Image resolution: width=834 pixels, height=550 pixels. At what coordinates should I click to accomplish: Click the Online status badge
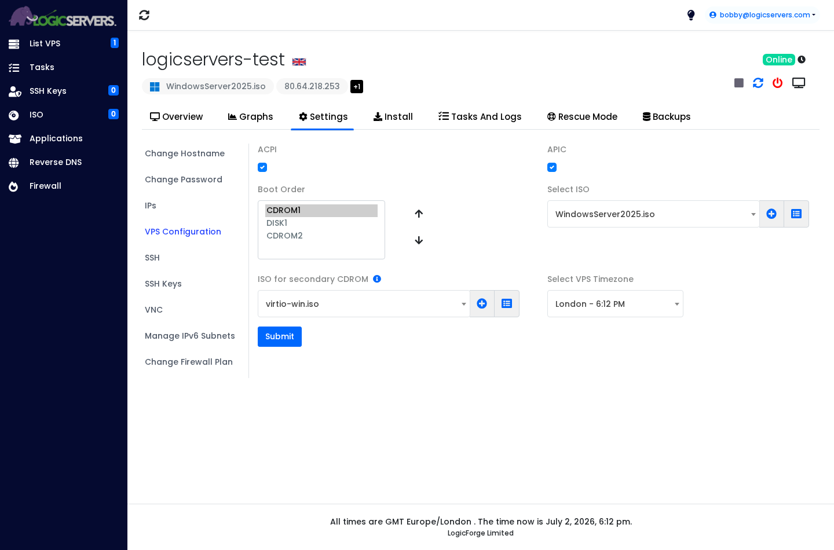pyautogui.click(x=779, y=60)
